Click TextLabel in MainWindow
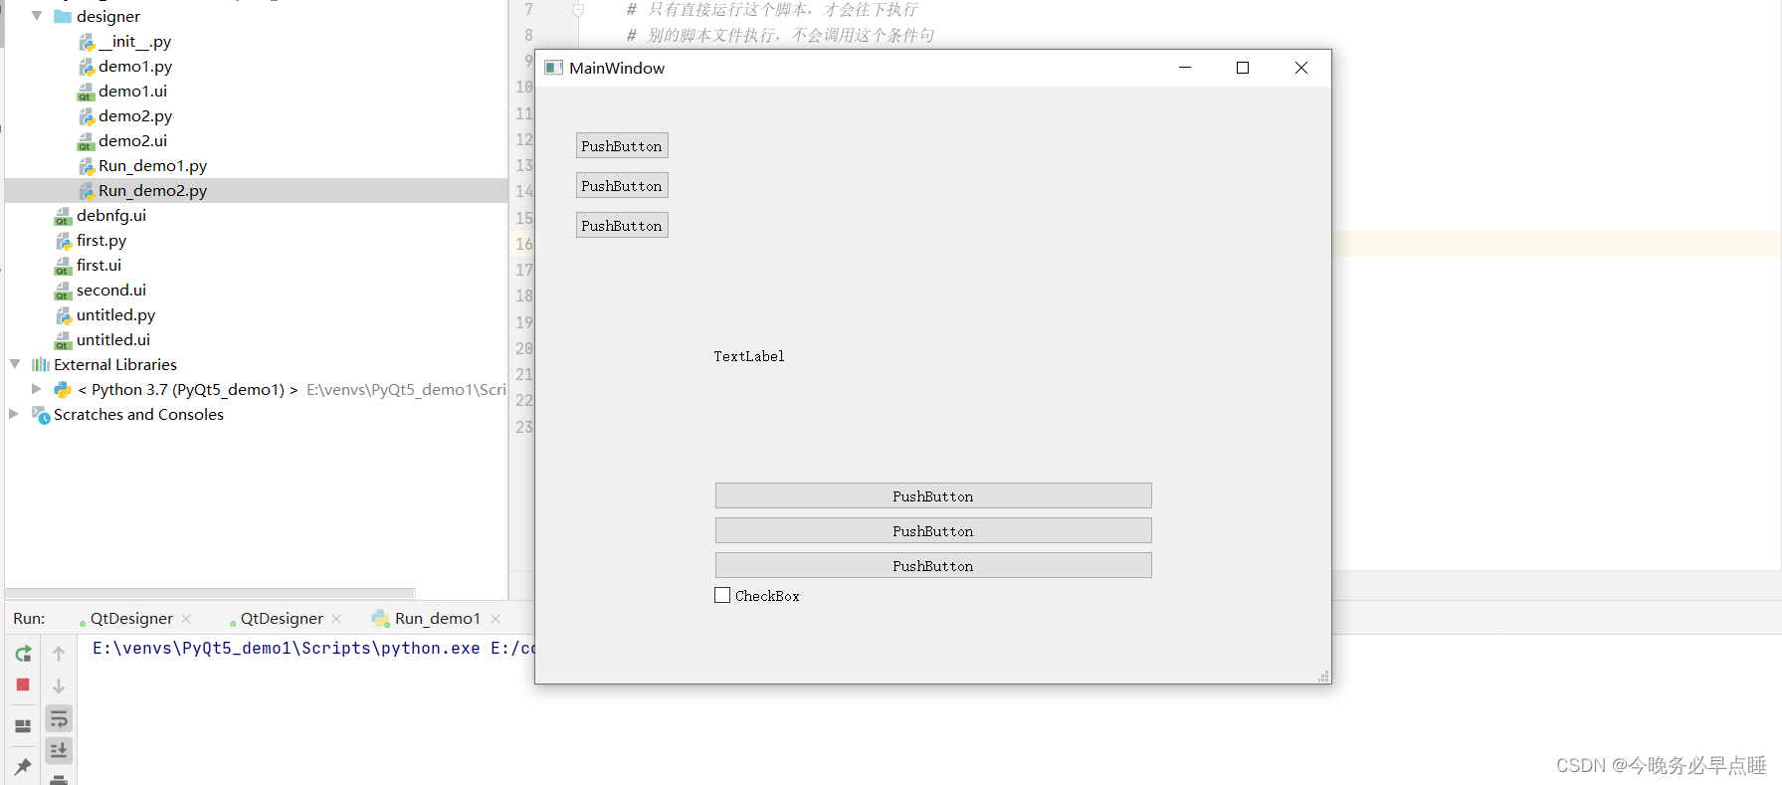The height and width of the screenshot is (785, 1782). tap(749, 356)
